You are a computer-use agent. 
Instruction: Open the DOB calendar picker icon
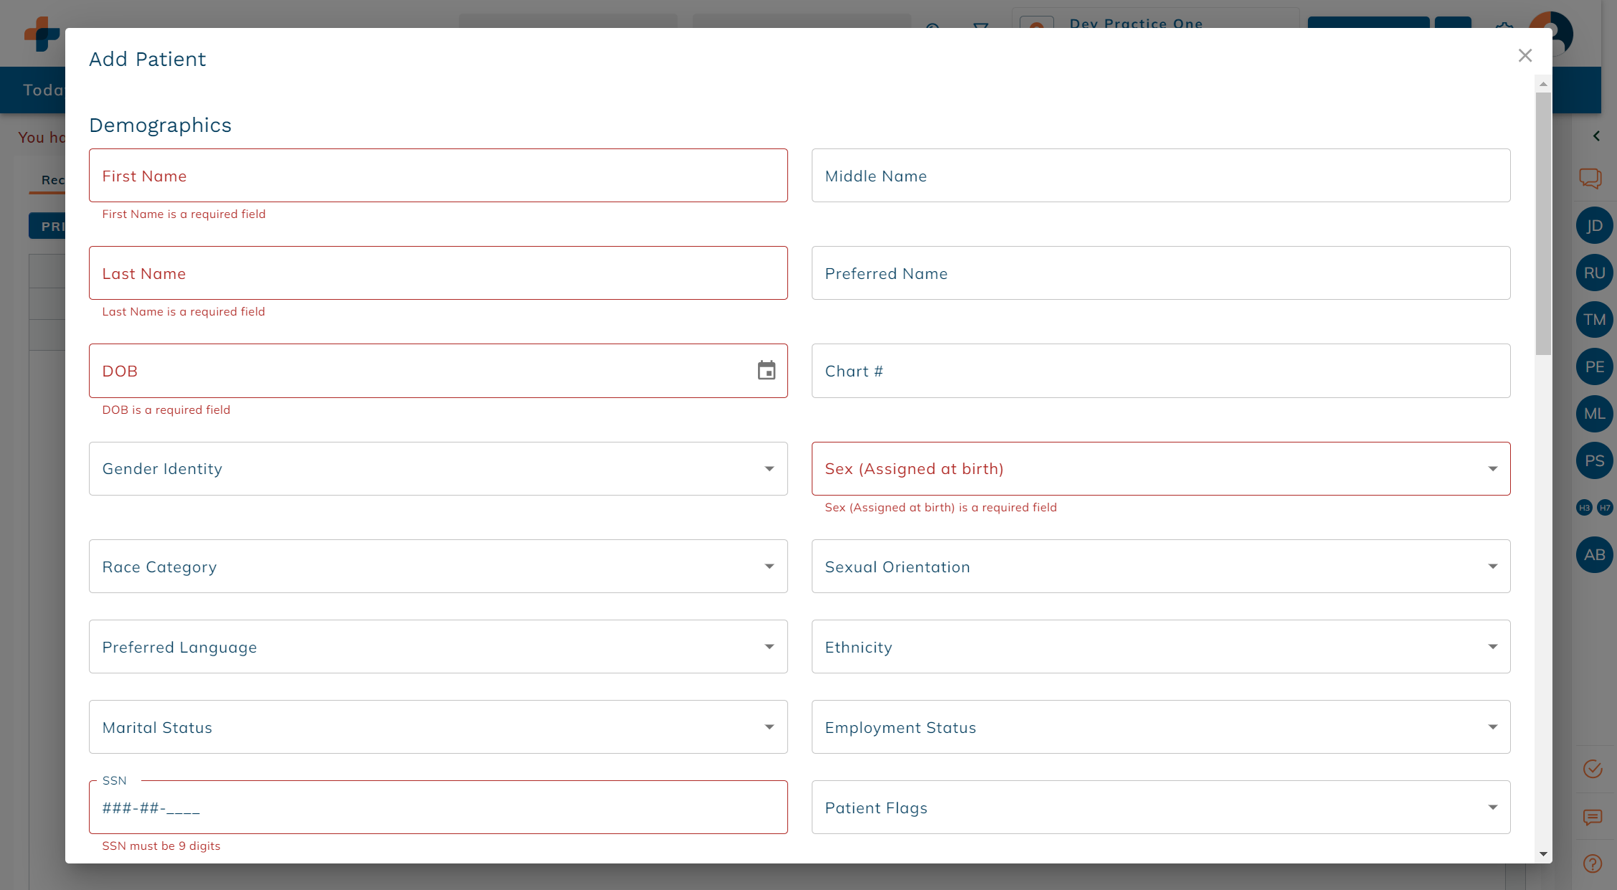(767, 371)
